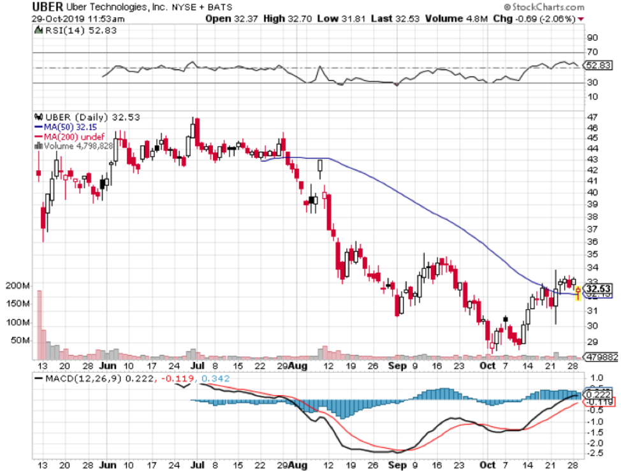This screenshot has width=621, height=471.
Task: Click the Low 31.81 value
Action: tap(341, 18)
